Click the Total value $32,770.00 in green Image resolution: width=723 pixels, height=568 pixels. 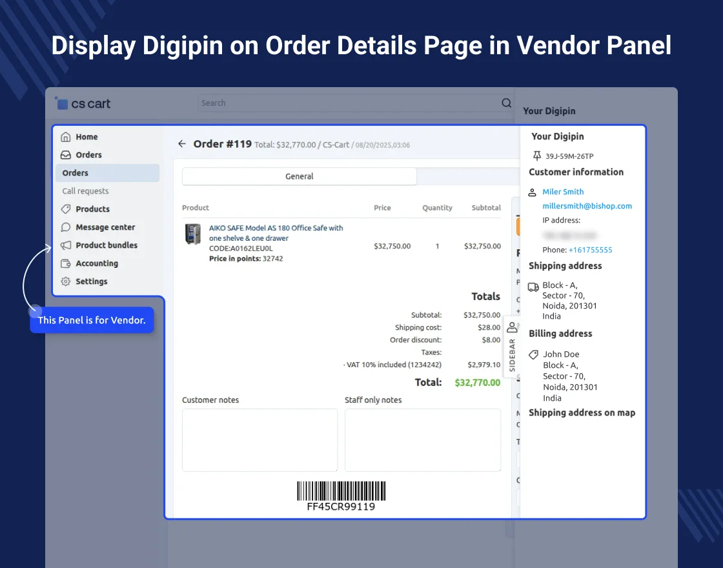[x=477, y=382]
